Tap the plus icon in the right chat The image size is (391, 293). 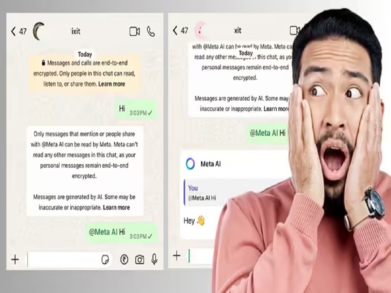click(x=177, y=256)
